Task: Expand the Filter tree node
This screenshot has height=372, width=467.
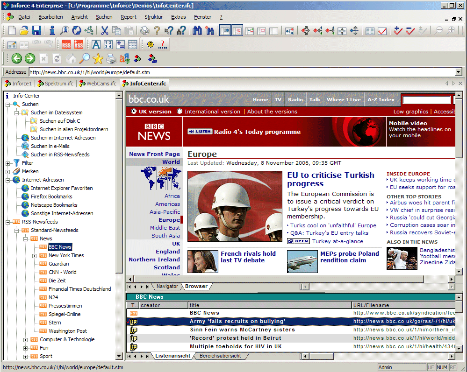Action: pos(8,163)
